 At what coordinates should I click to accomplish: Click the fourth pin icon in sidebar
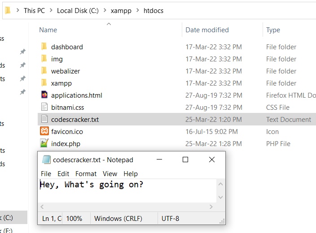pos(23,92)
